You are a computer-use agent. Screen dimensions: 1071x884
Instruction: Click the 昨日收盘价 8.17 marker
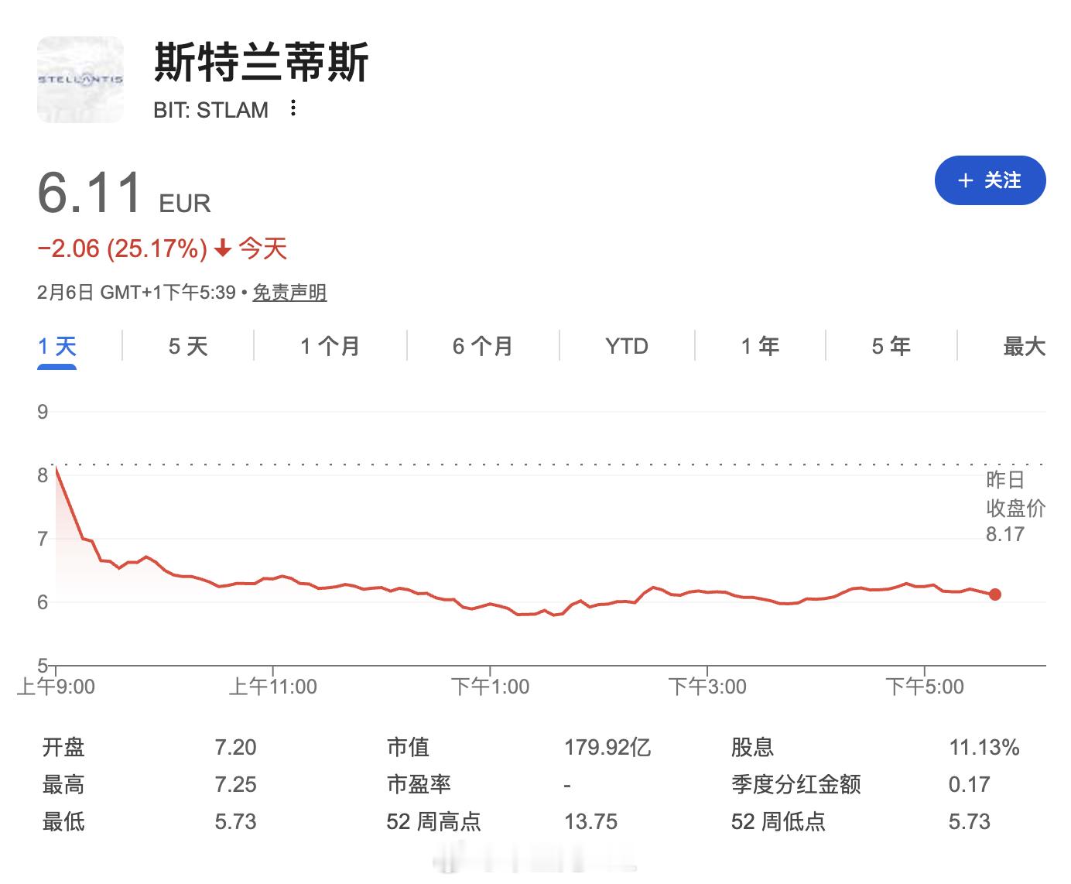click(1015, 507)
